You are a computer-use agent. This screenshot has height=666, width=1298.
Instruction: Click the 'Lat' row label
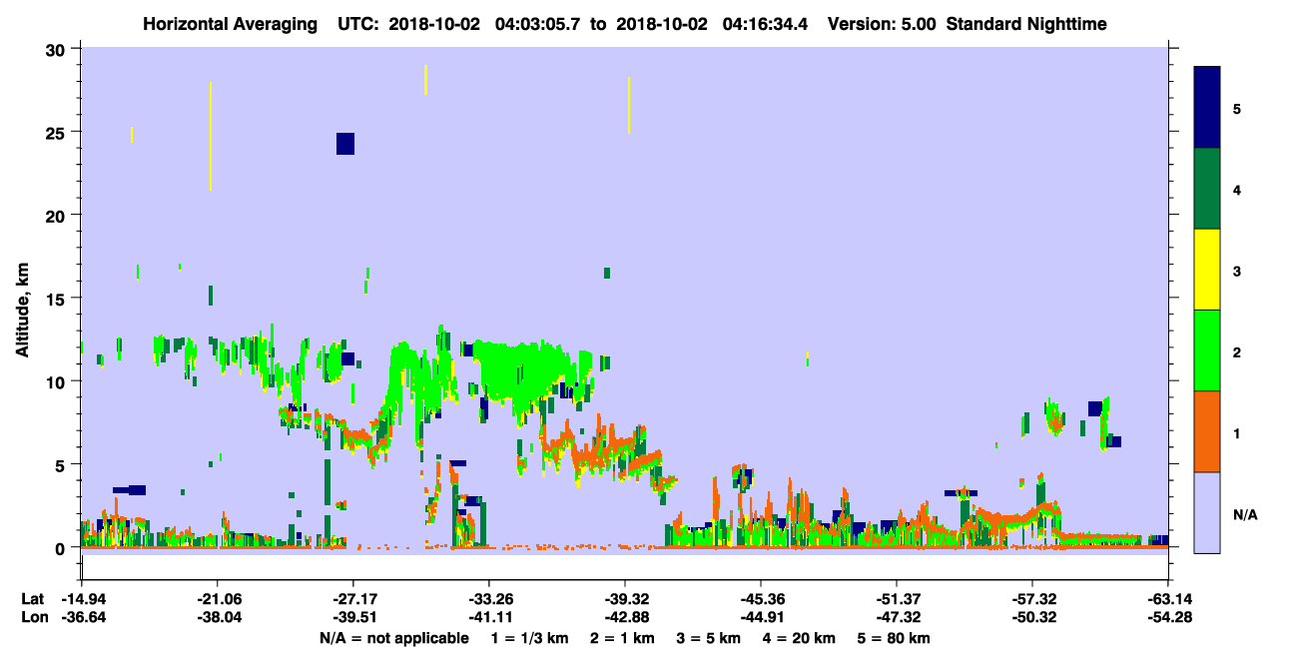click(32, 599)
